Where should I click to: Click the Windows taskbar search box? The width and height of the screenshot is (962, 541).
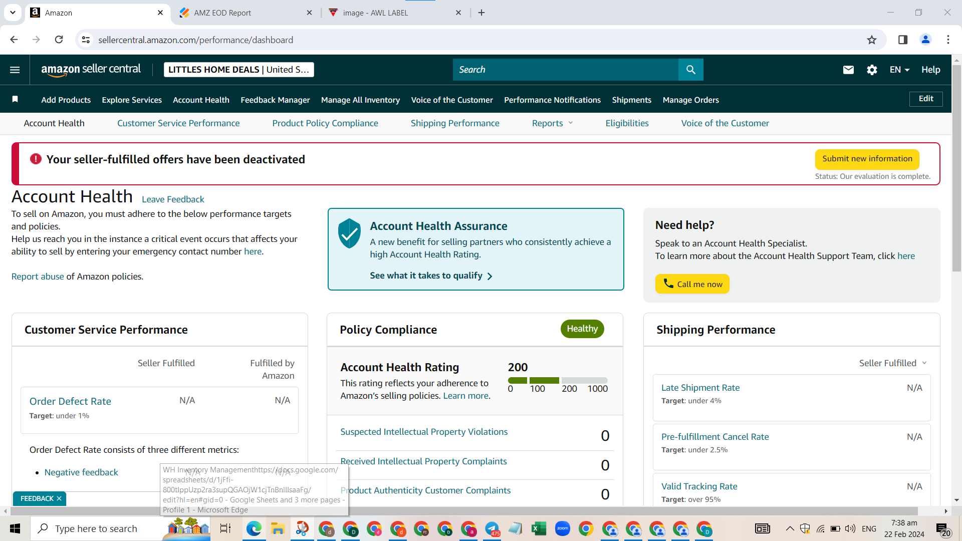tap(120, 528)
